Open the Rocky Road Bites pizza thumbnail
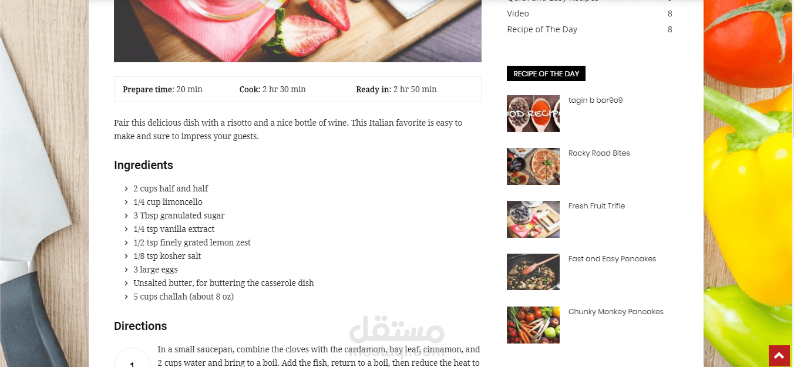This screenshot has height=367, width=794. tap(533, 167)
